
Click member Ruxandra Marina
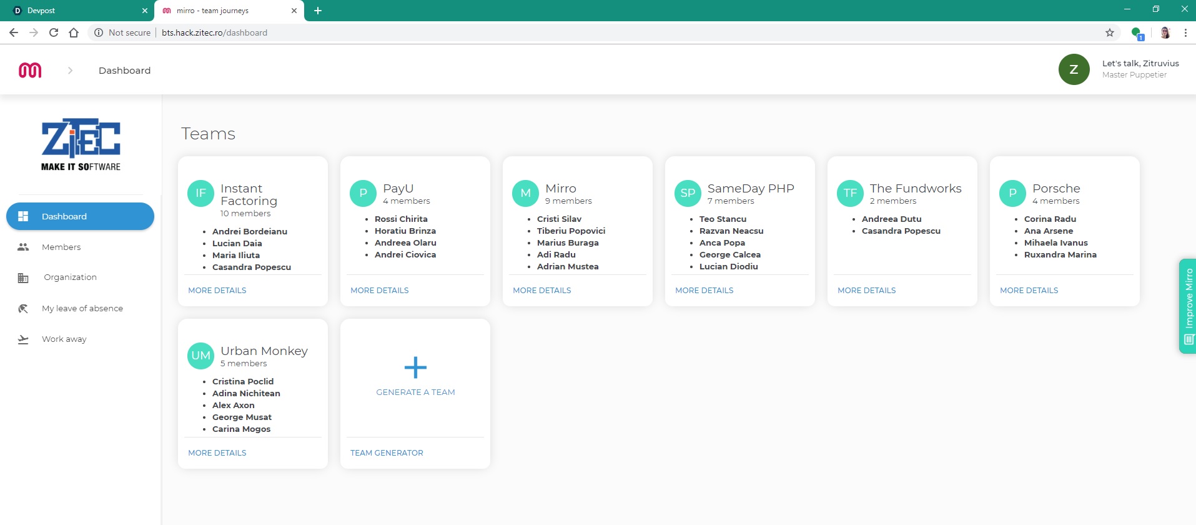point(1060,254)
